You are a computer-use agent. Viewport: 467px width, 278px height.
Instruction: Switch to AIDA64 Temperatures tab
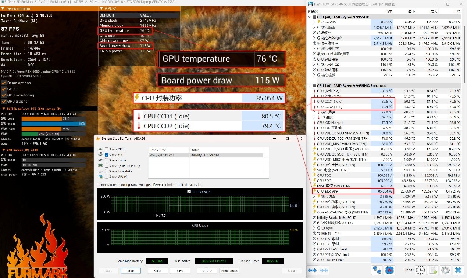pos(108,185)
